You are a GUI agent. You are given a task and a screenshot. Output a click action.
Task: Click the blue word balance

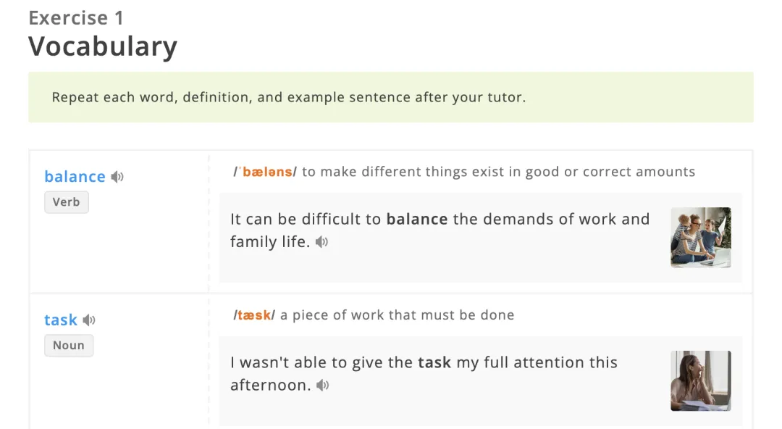click(75, 177)
